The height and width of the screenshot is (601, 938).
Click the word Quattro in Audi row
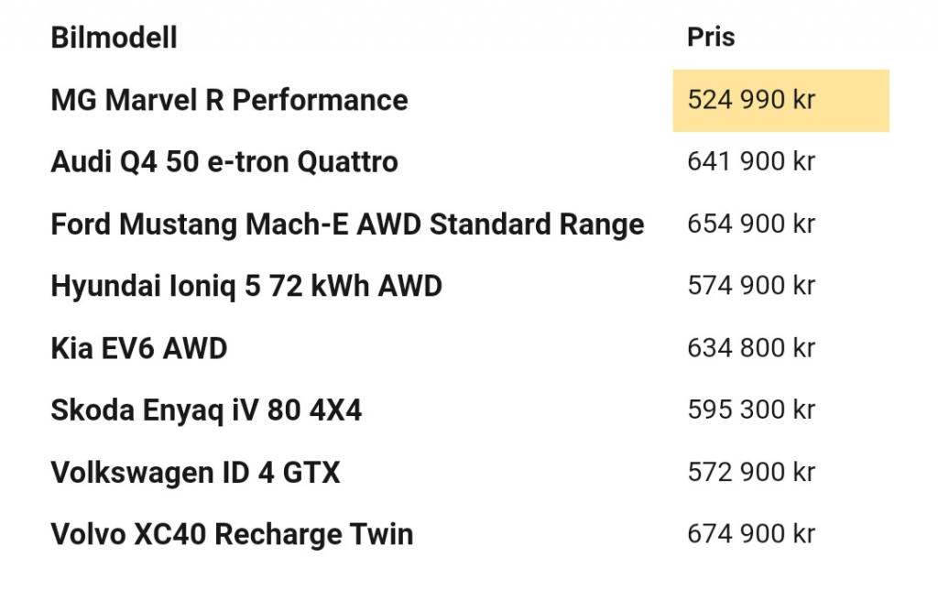[347, 161]
